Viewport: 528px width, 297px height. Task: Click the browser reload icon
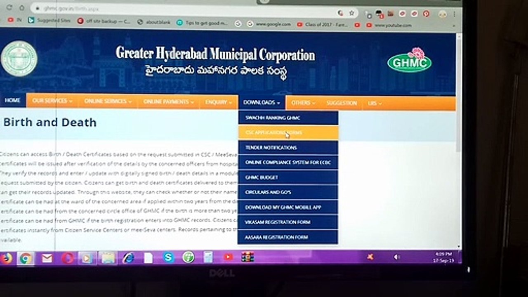point(9,8)
